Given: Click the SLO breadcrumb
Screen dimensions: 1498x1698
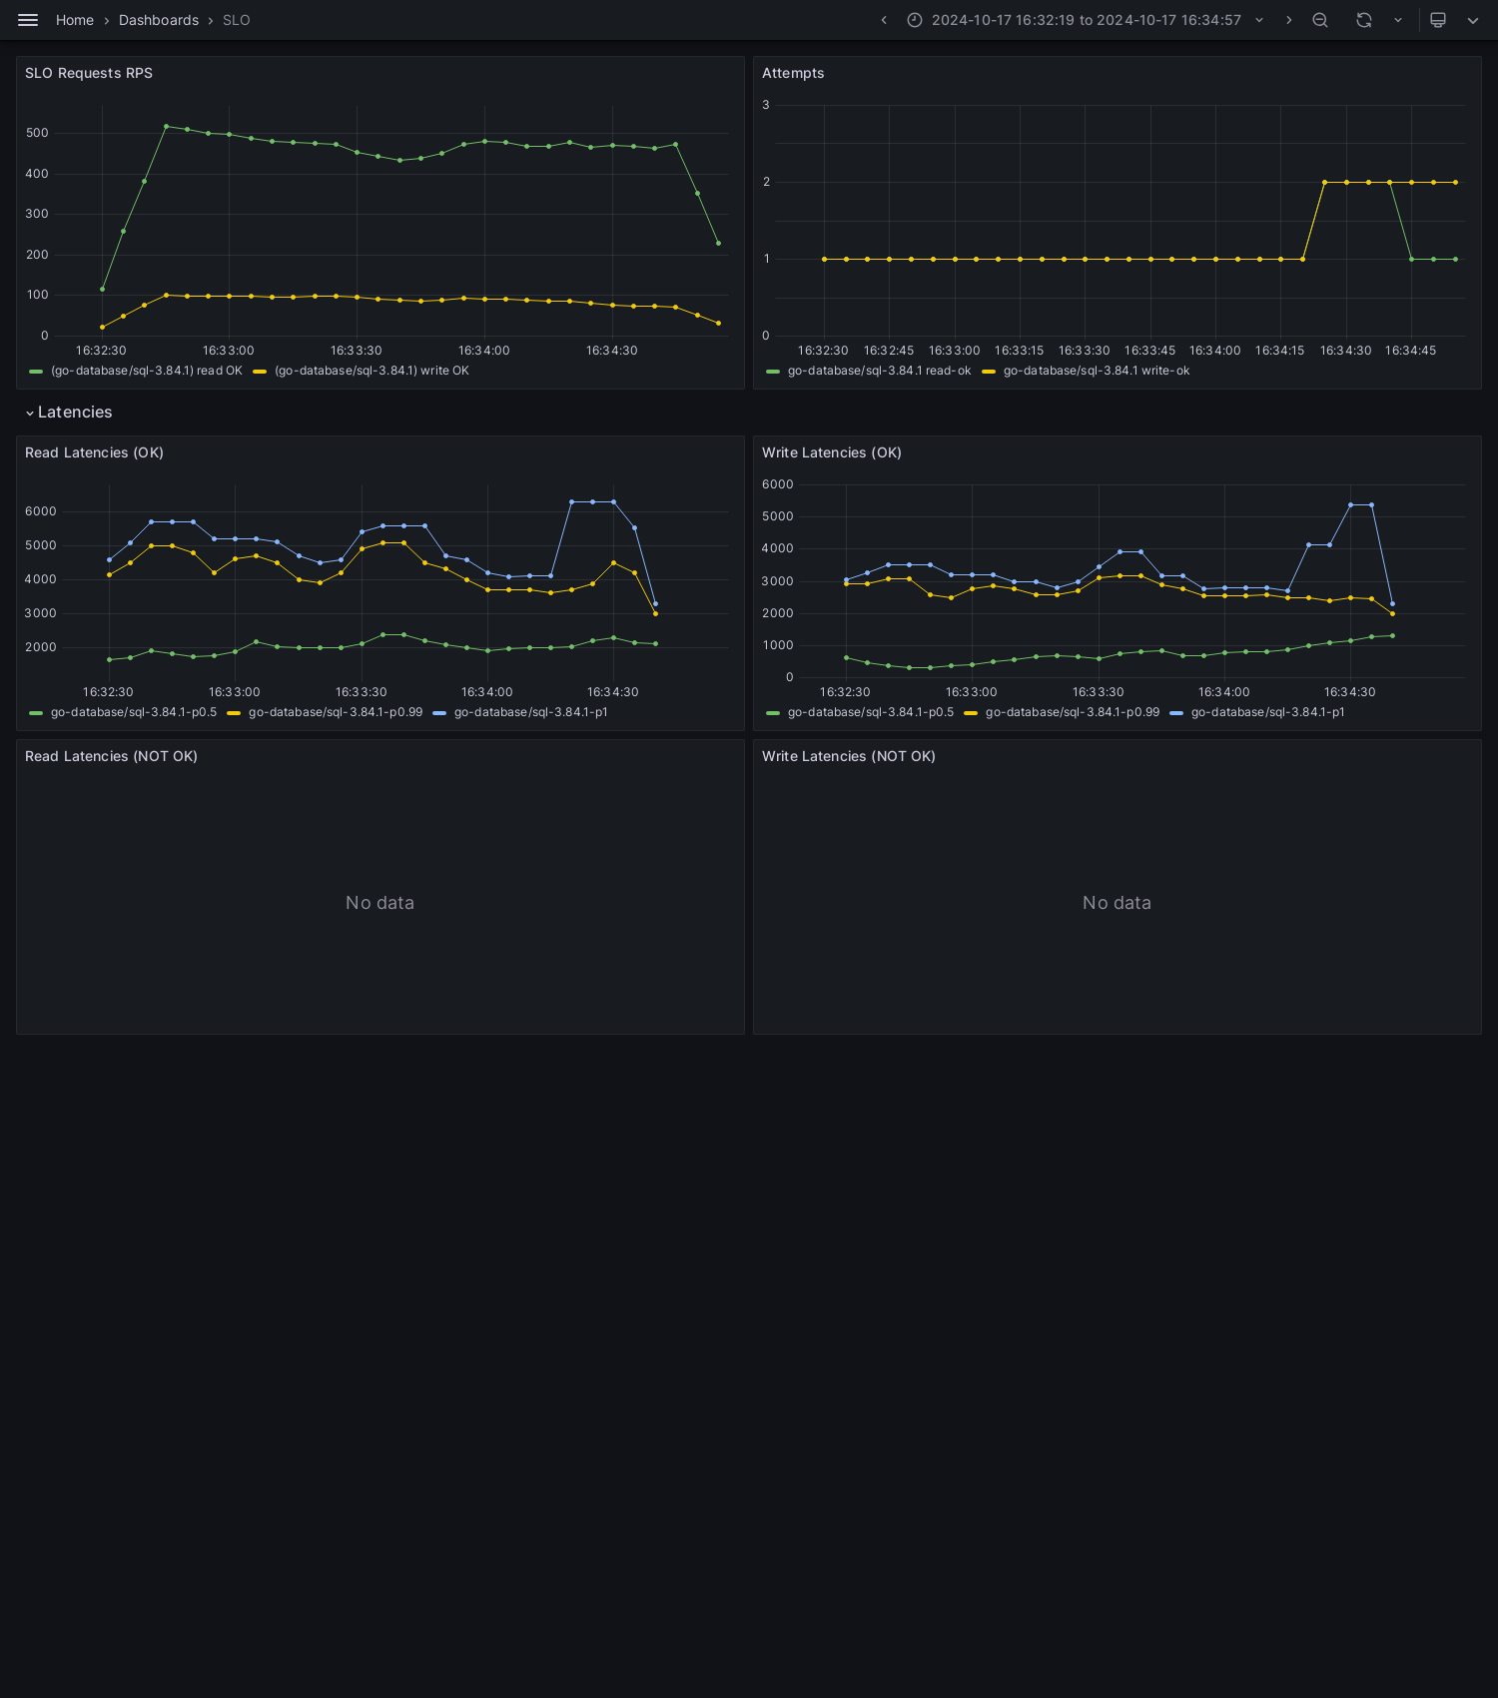Looking at the screenshot, I should (x=237, y=20).
